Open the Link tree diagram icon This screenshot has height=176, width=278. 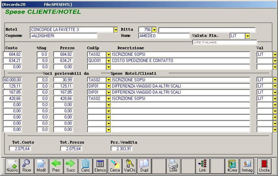pyautogui.click(x=203, y=166)
